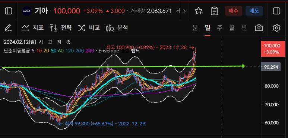Click the 매도 sell button

[x=254, y=11]
